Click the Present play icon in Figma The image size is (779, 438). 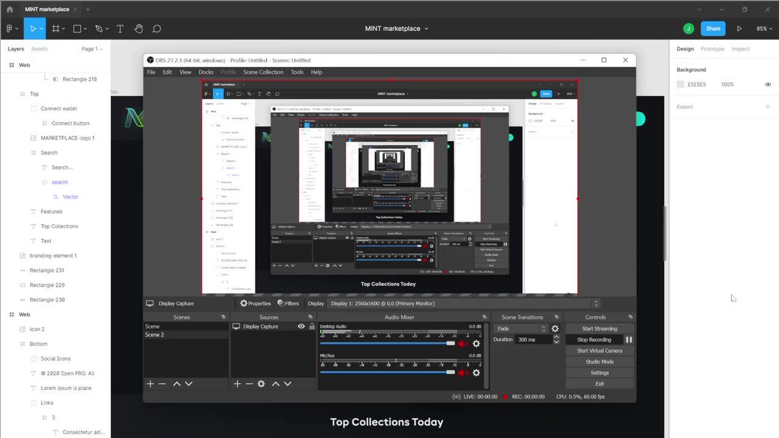click(x=739, y=29)
